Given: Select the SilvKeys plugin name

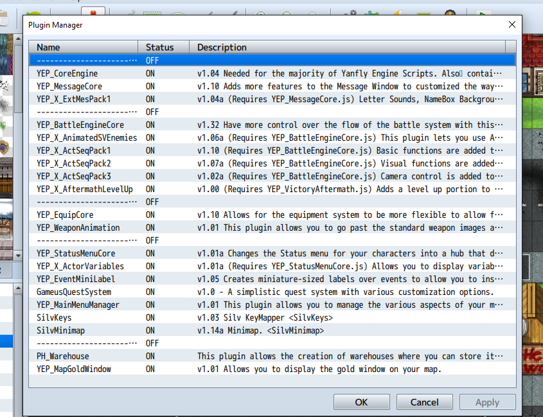Looking at the screenshot, I should click(x=54, y=317).
